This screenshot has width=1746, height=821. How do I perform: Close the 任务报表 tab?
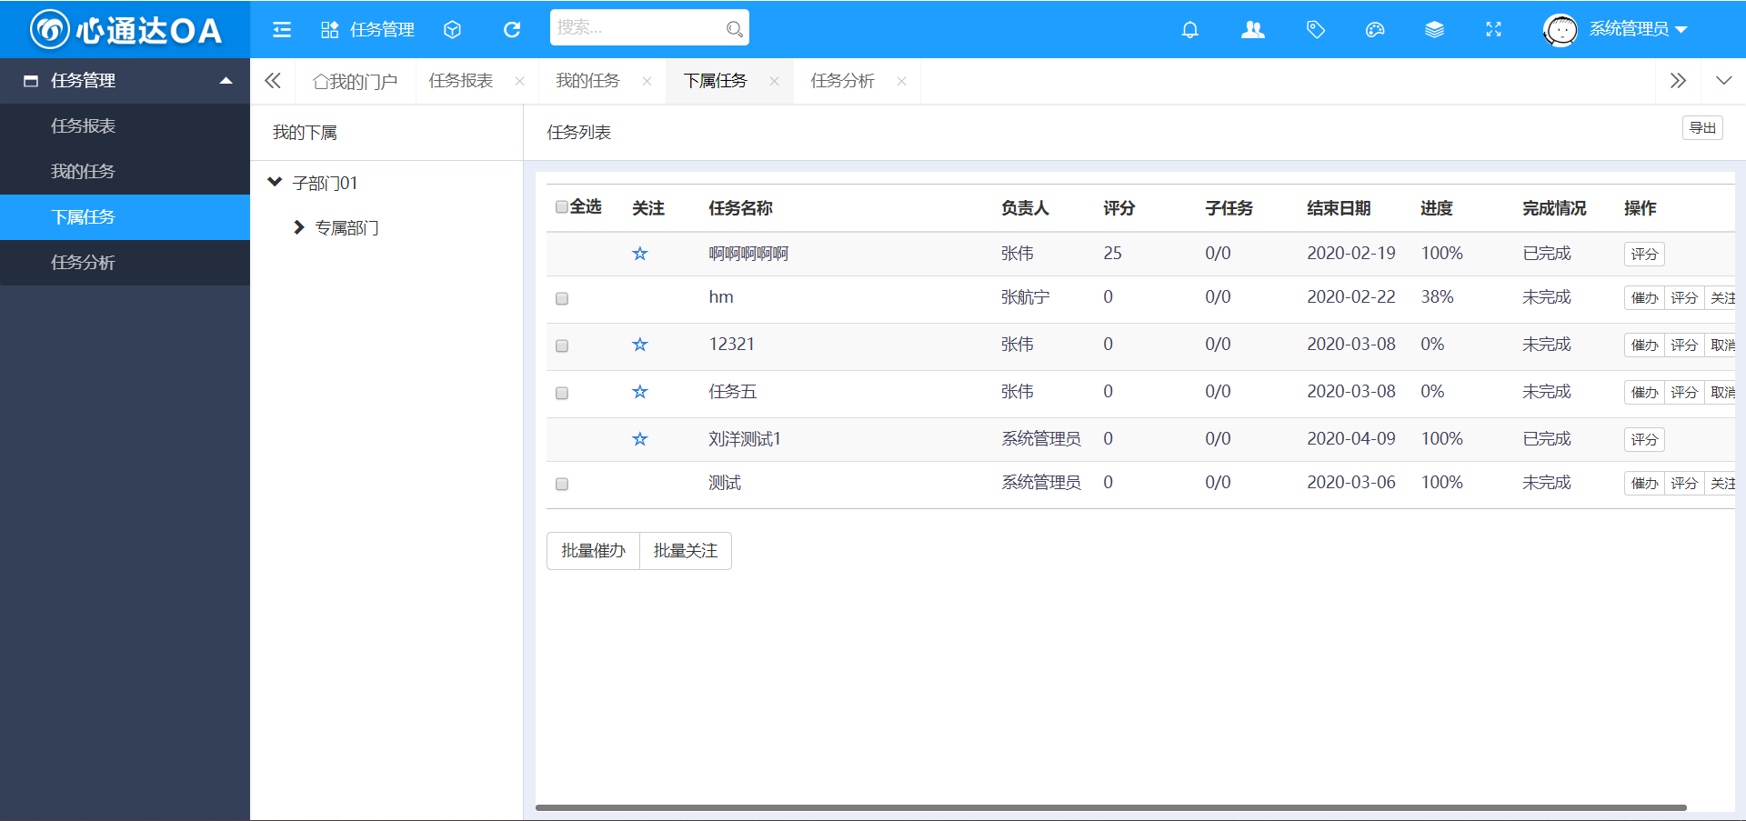[519, 81]
